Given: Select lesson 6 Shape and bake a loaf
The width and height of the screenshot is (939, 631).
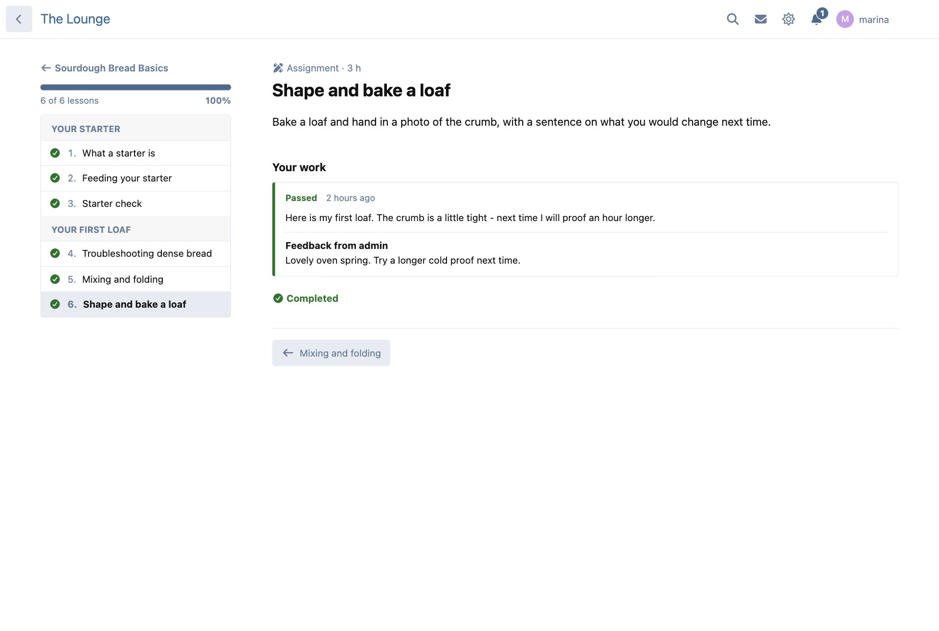Looking at the screenshot, I should click(x=135, y=304).
